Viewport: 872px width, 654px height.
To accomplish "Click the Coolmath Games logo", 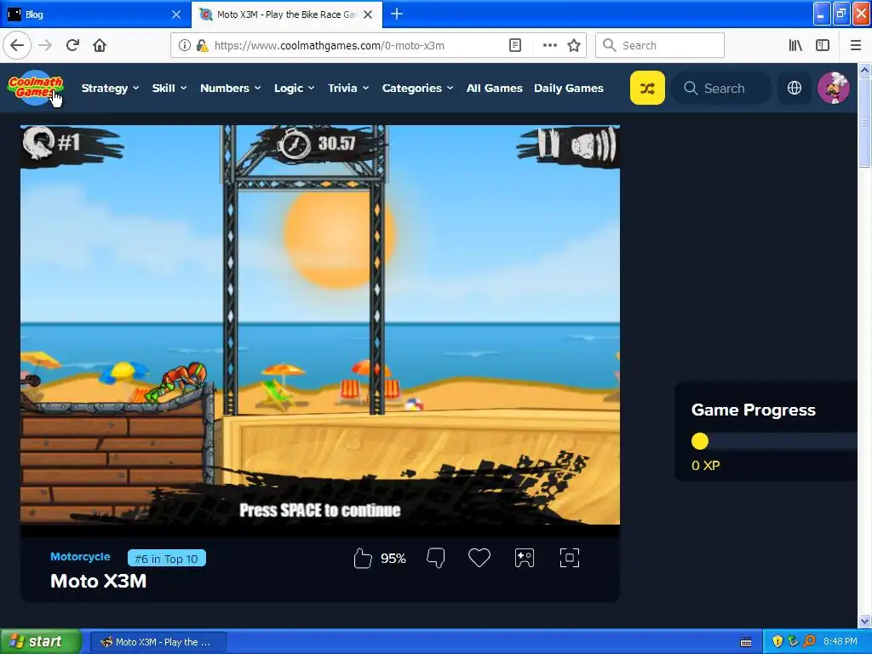I will click(36, 88).
